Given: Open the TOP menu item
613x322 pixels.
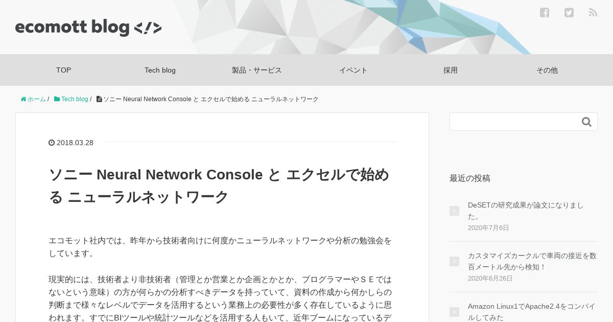Looking at the screenshot, I should pyautogui.click(x=64, y=70).
